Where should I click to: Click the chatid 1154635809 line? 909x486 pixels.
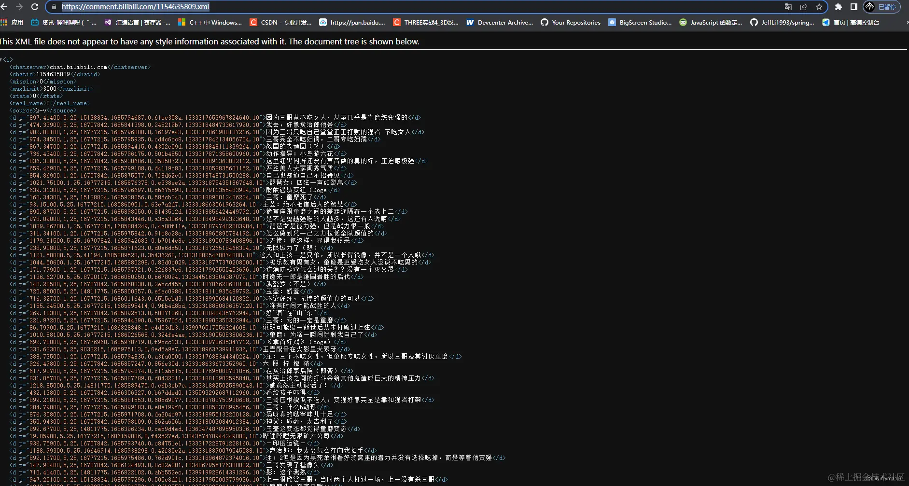55,74
